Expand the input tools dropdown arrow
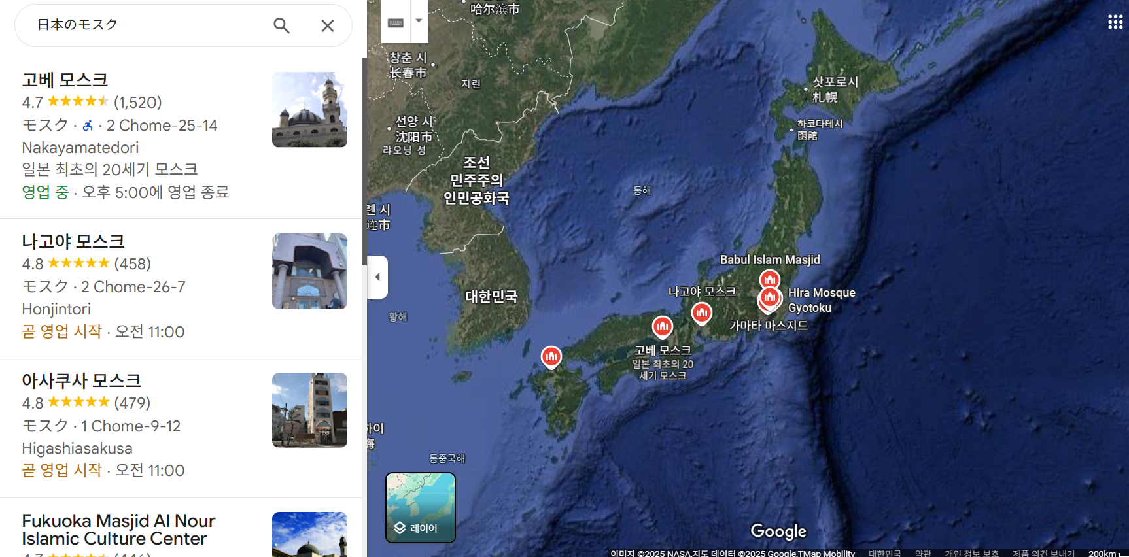 coord(419,21)
